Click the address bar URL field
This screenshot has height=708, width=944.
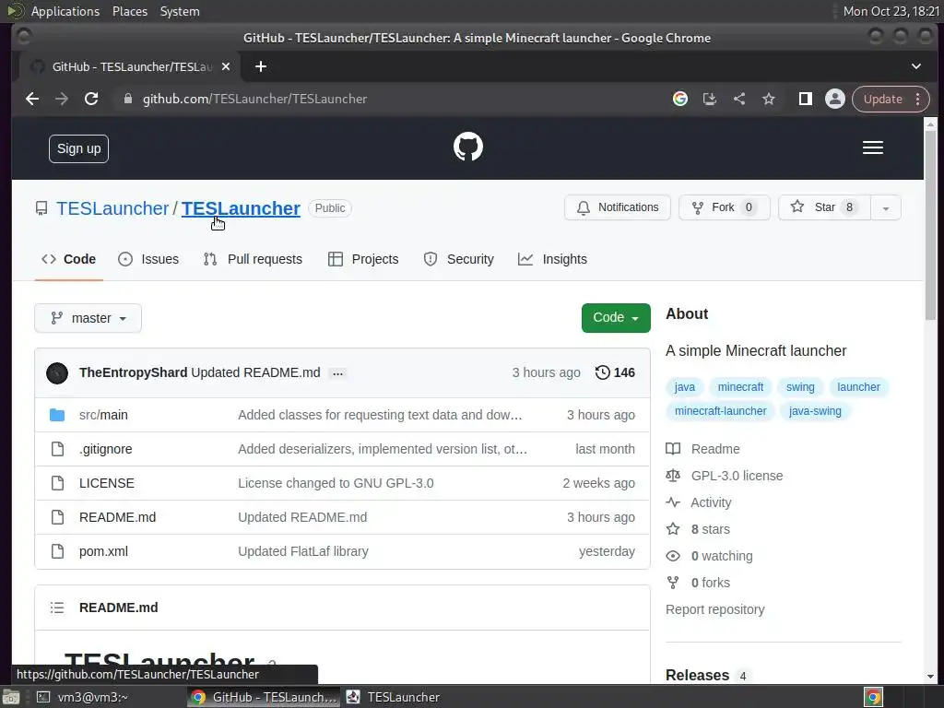(x=391, y=99)
